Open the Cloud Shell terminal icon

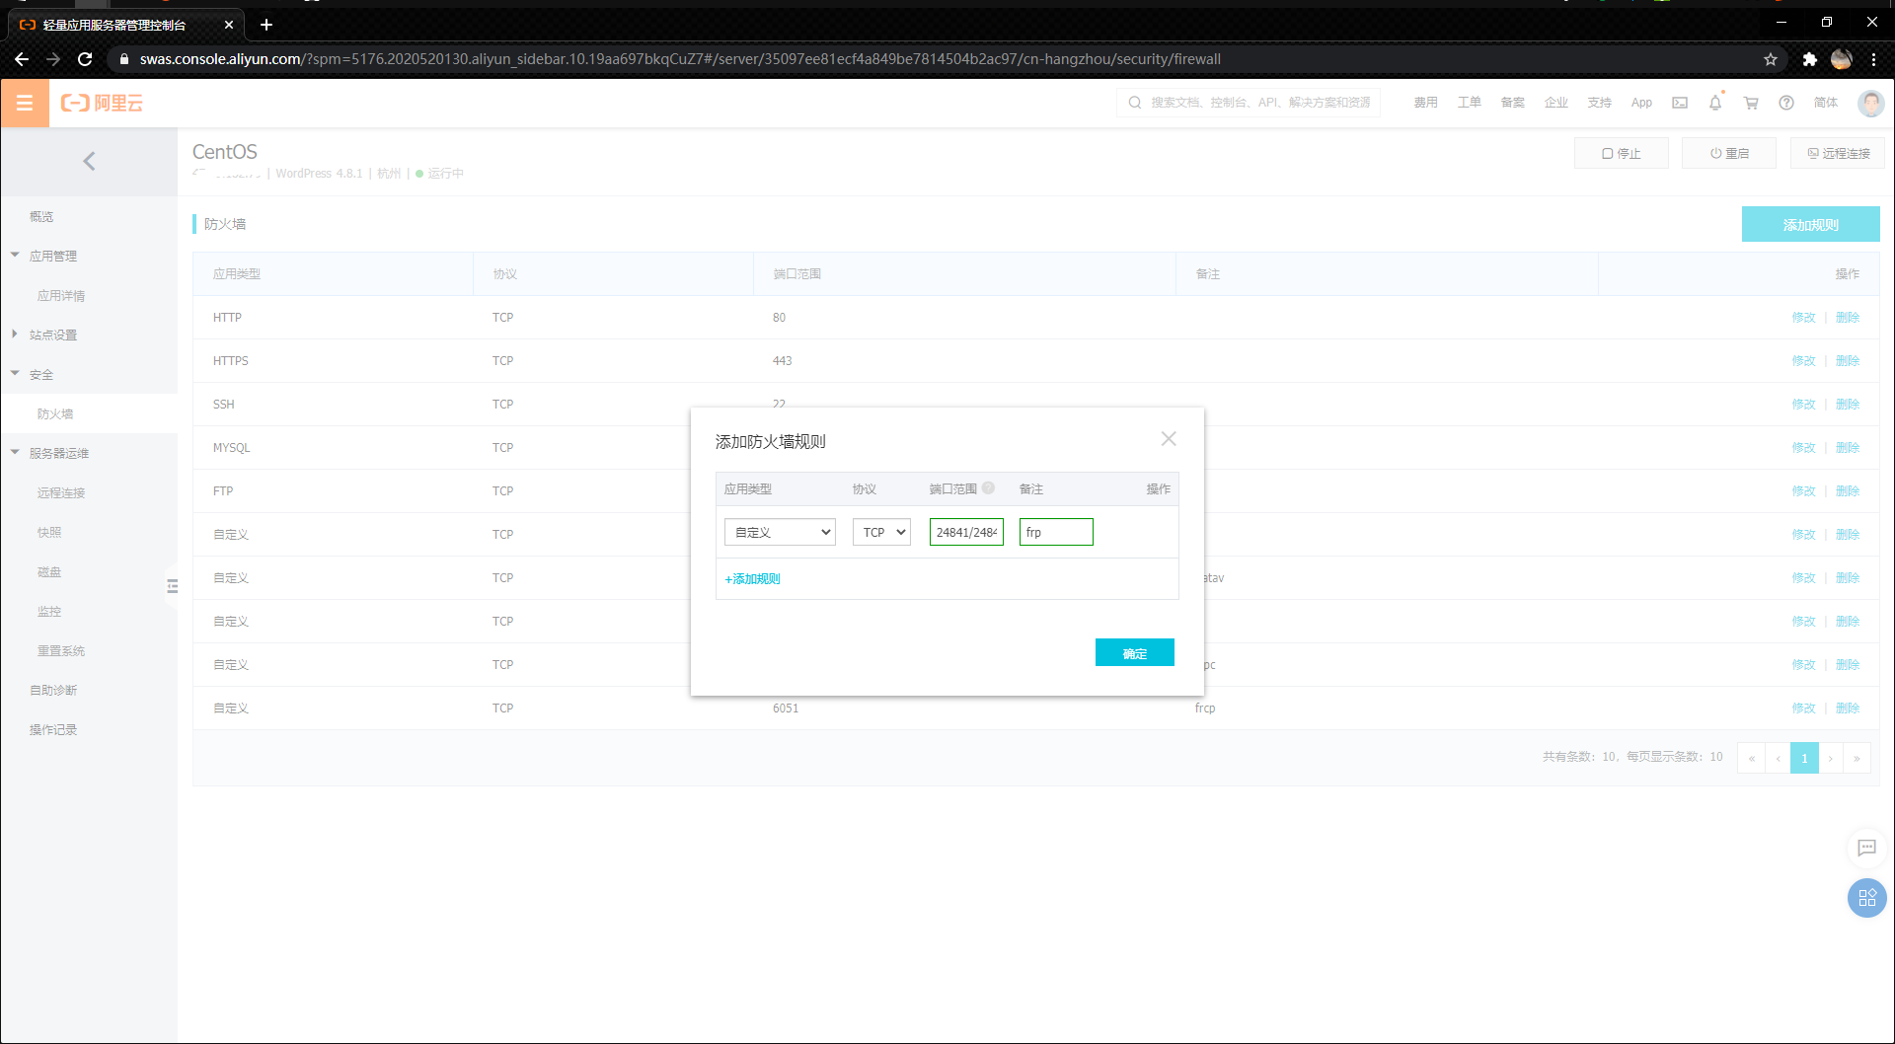pos(1680,103)
